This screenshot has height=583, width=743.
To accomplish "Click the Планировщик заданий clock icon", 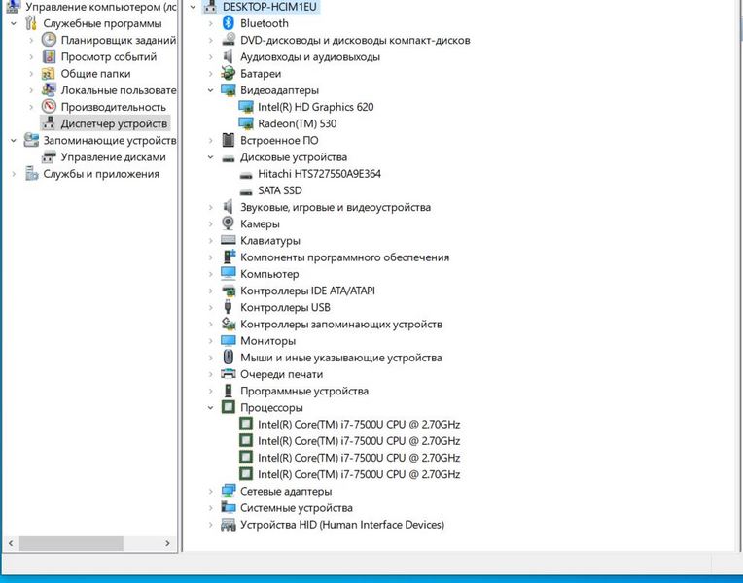I will [49, 41].
